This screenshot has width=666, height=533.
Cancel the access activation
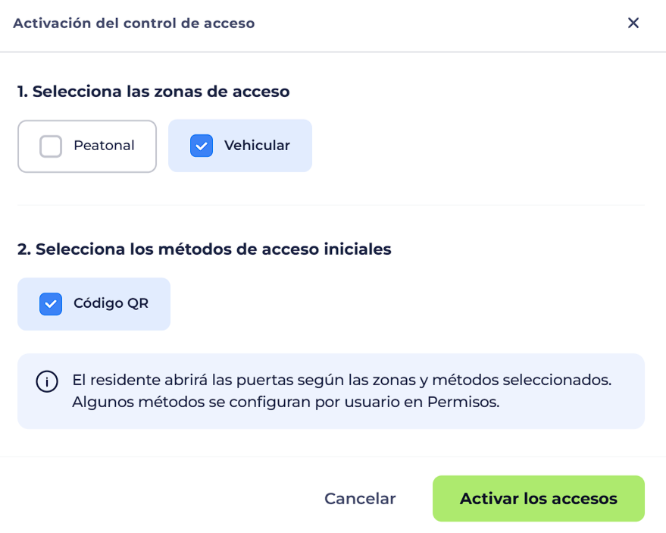(360, 499)
